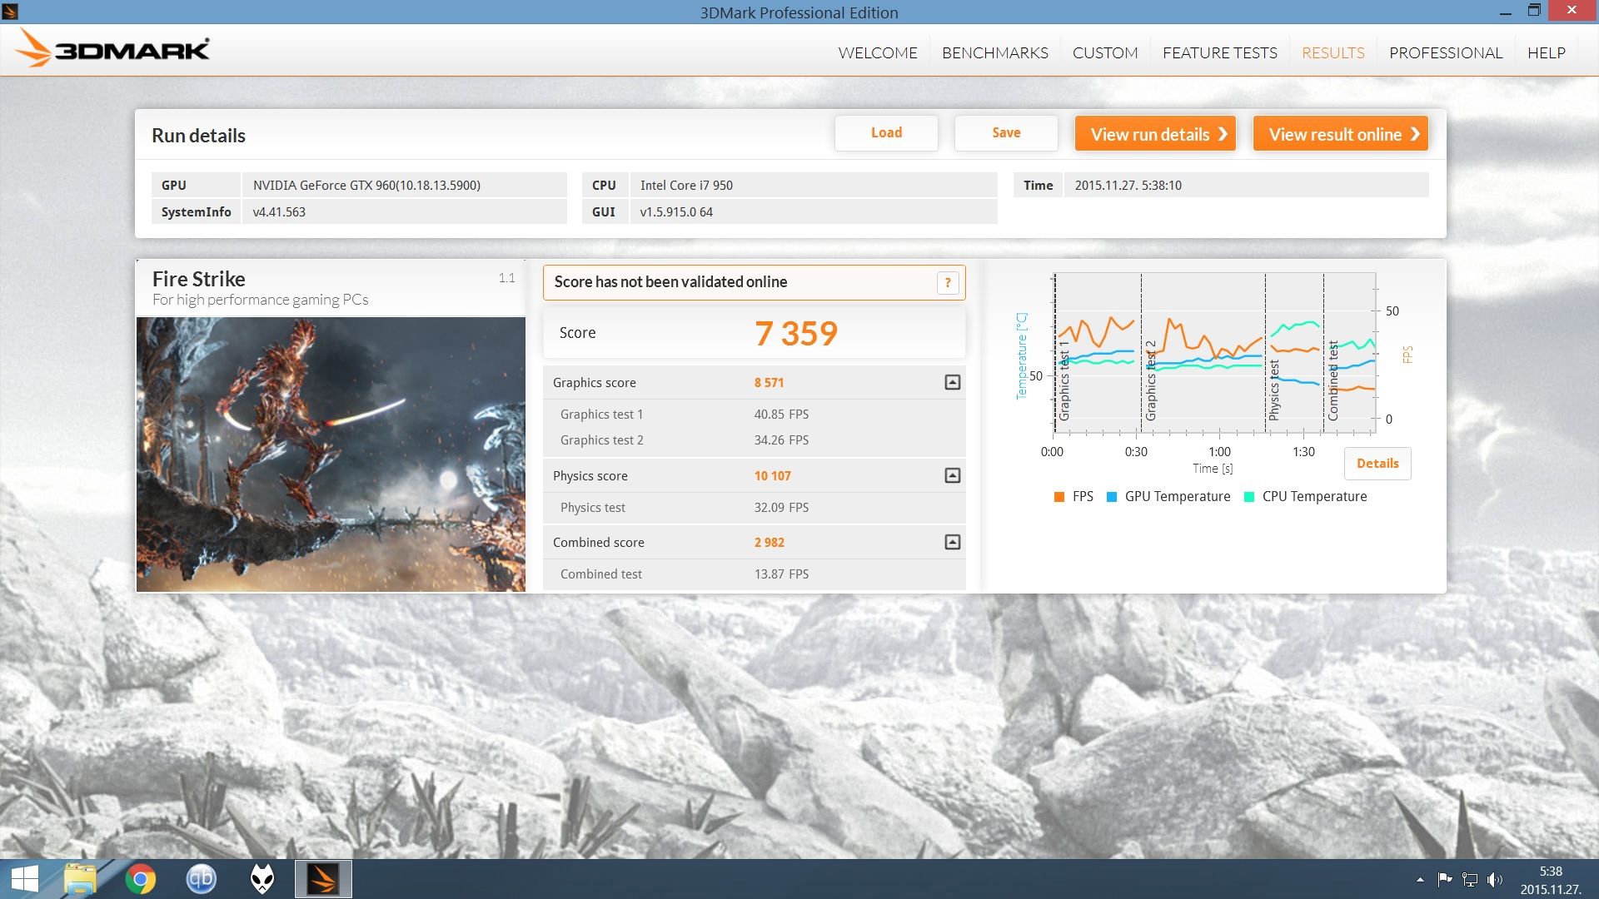Open the Feature Tests tab
This screenshot has width=1599, height=899.
point(1219,52)
